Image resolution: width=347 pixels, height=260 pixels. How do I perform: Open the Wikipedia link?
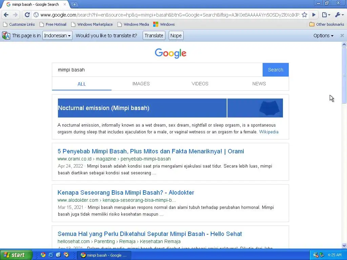pos(269,132)
